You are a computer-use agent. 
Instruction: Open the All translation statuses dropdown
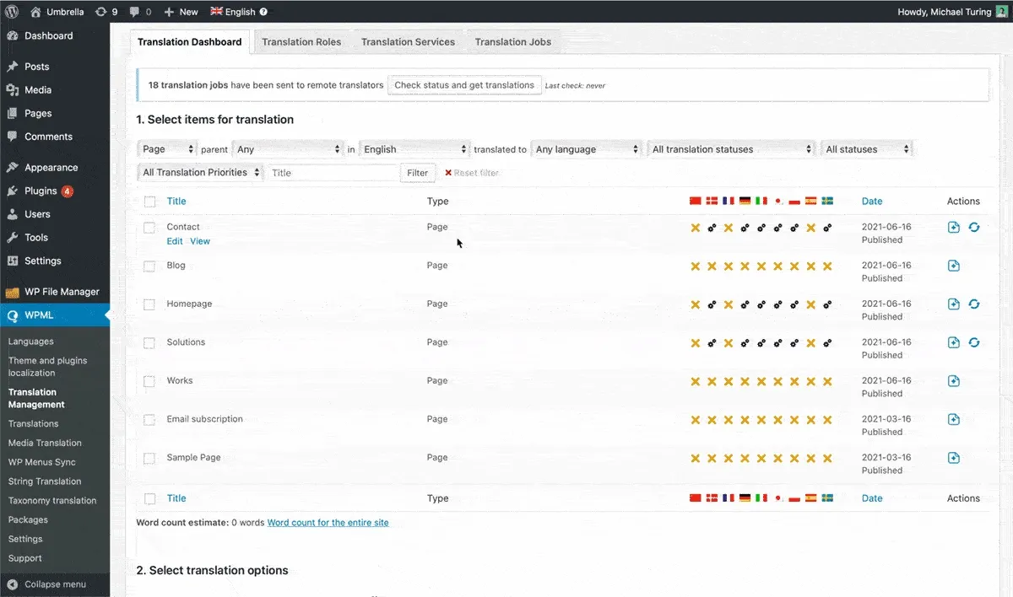730,148
